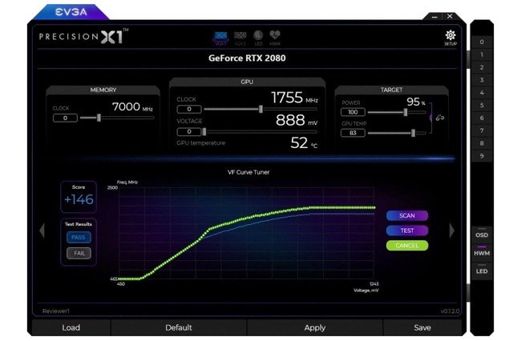Toggle the HWM monitor in the sidebar
This screenshot has width=521, height=341.
(482, 252)
